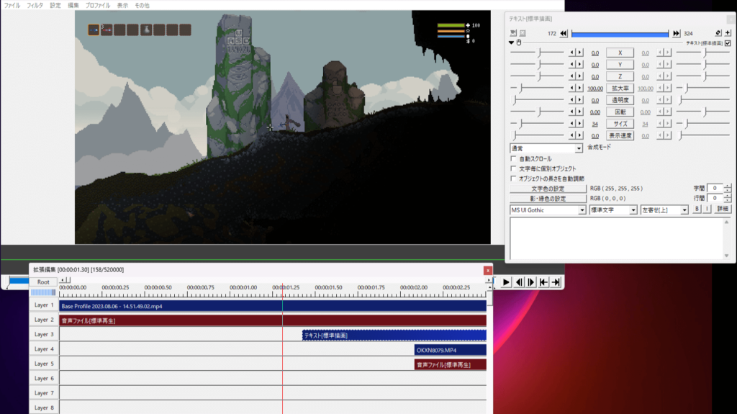Collapse the text settings disclosure triangle

pos(512,42)
